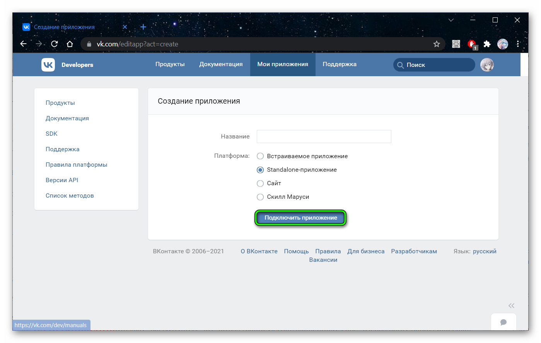The height and width of the screenshot is (343, 541).
Task: Click the browser profile avatar
Action: click(503, 44)
